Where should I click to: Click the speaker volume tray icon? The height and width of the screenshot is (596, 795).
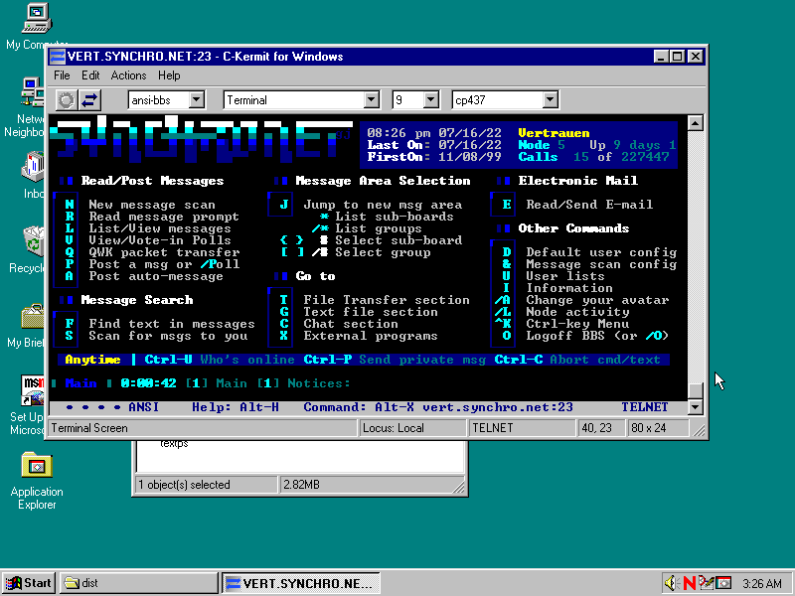(x=672, y=583)
